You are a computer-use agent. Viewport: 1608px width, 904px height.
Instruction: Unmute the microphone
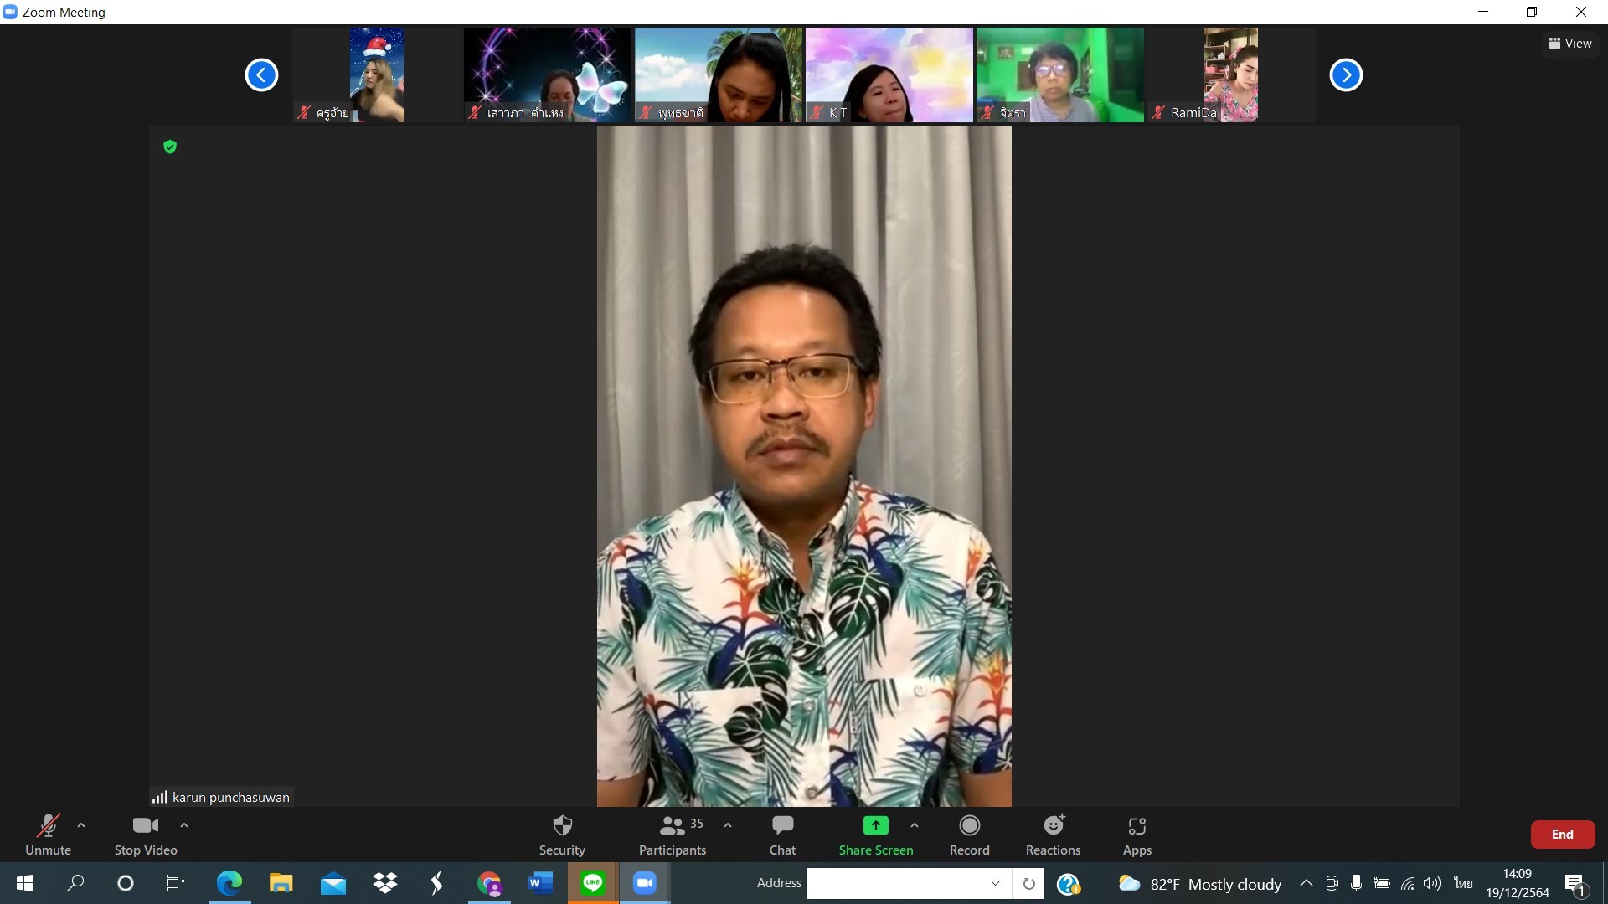(48, 835)
